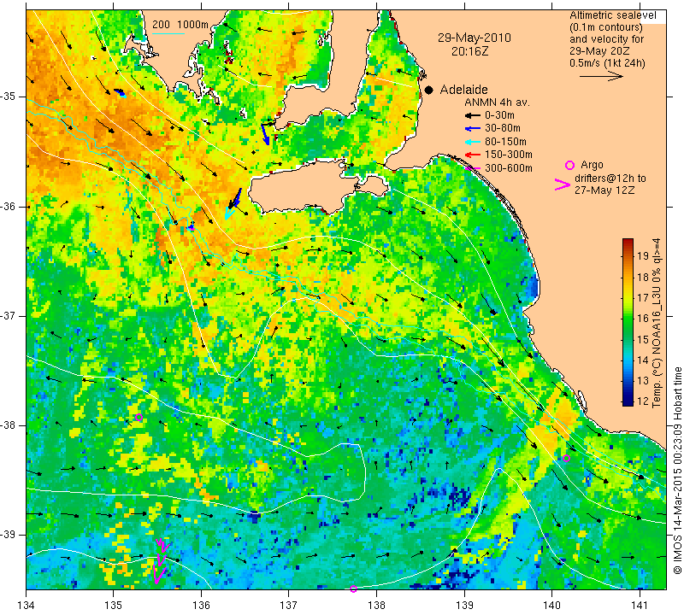Click the cyan isobath legend line under 200 1000m
The width and height of the screenshot is (684, 615).
[x=168, y=33]
